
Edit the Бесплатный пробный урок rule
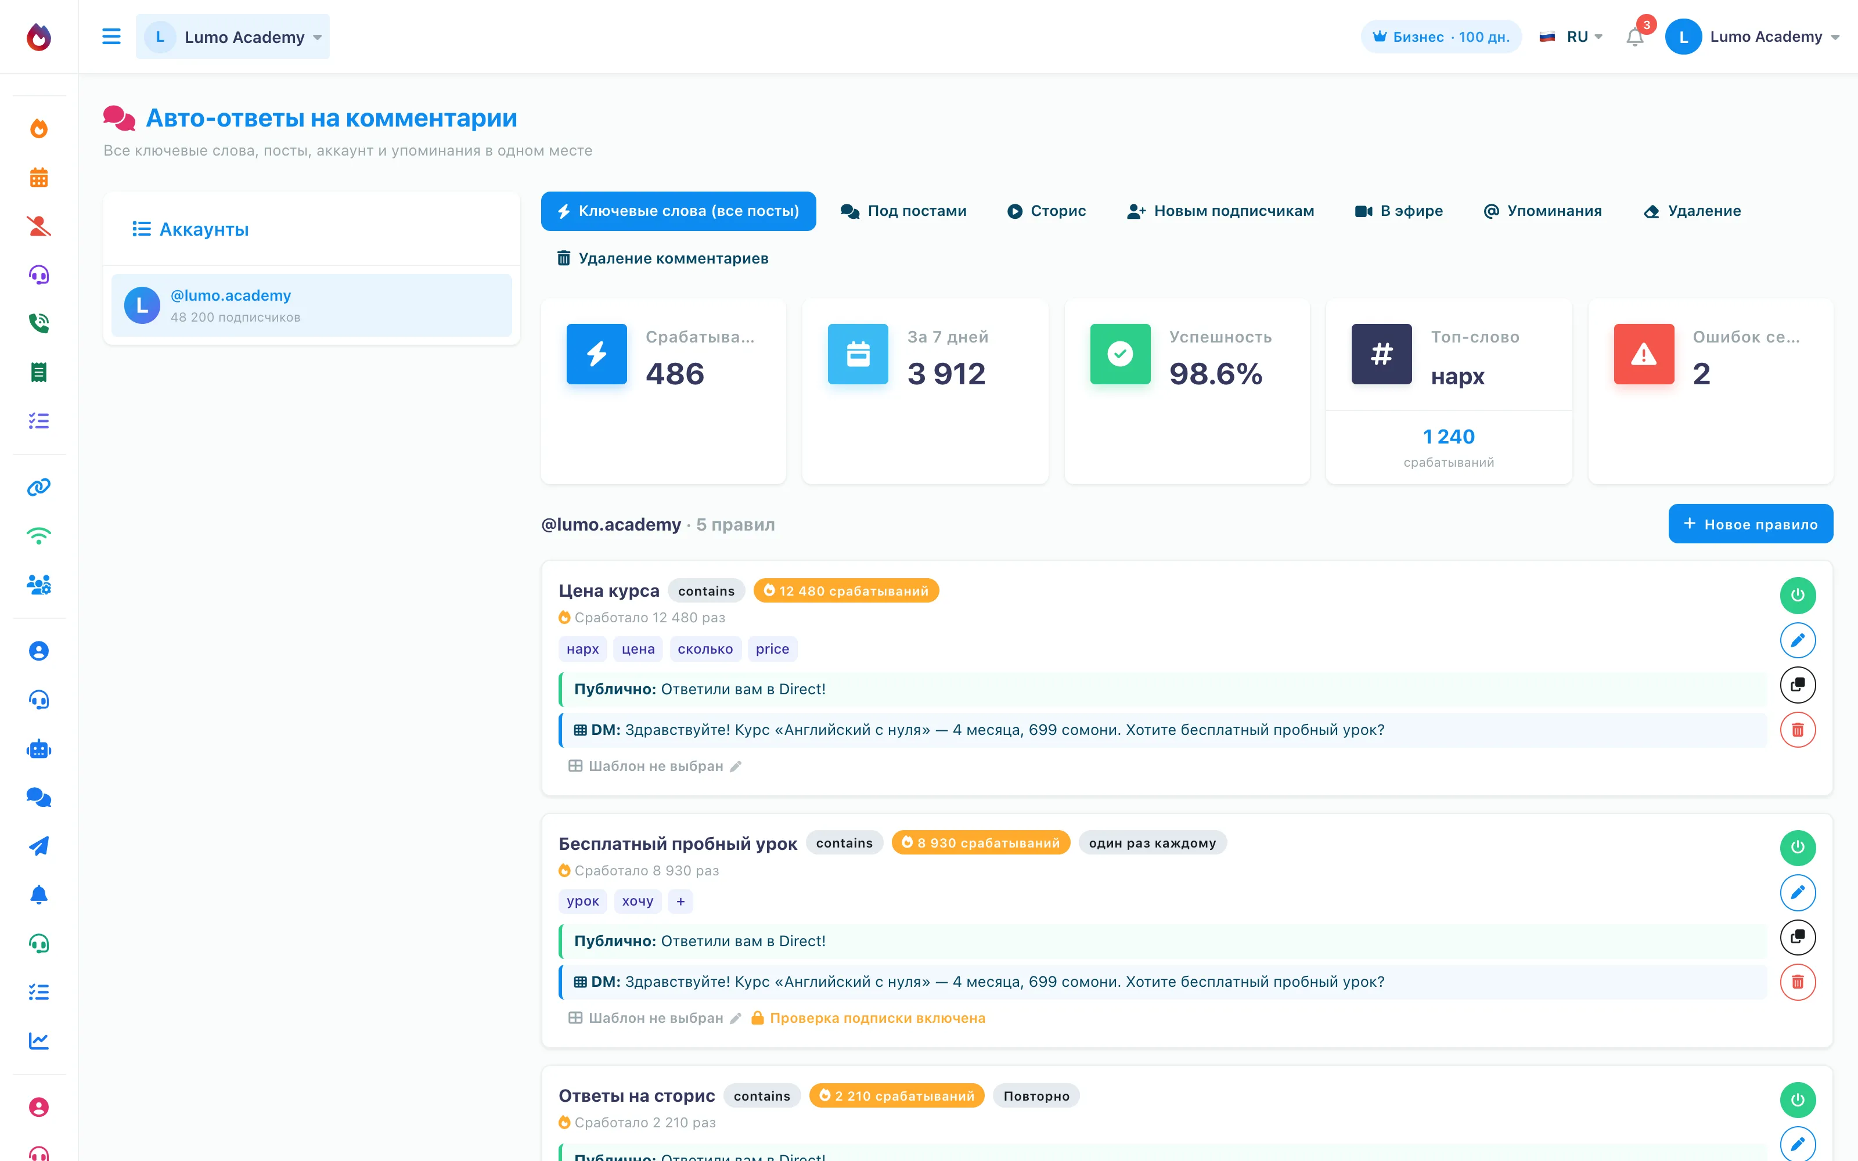[1798, 892]
